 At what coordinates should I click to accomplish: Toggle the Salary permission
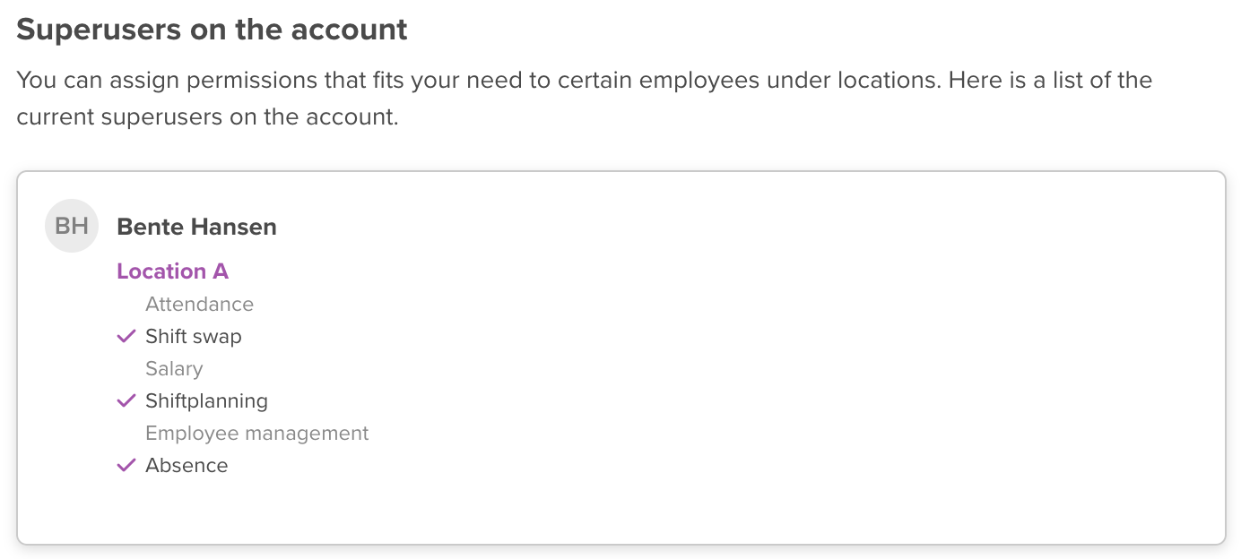[174, 369]
